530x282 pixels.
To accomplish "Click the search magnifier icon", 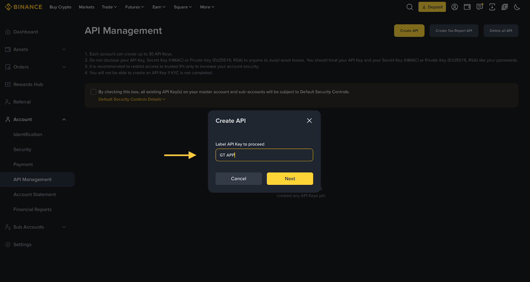I will pyautogui.click(x=409, y=7).
